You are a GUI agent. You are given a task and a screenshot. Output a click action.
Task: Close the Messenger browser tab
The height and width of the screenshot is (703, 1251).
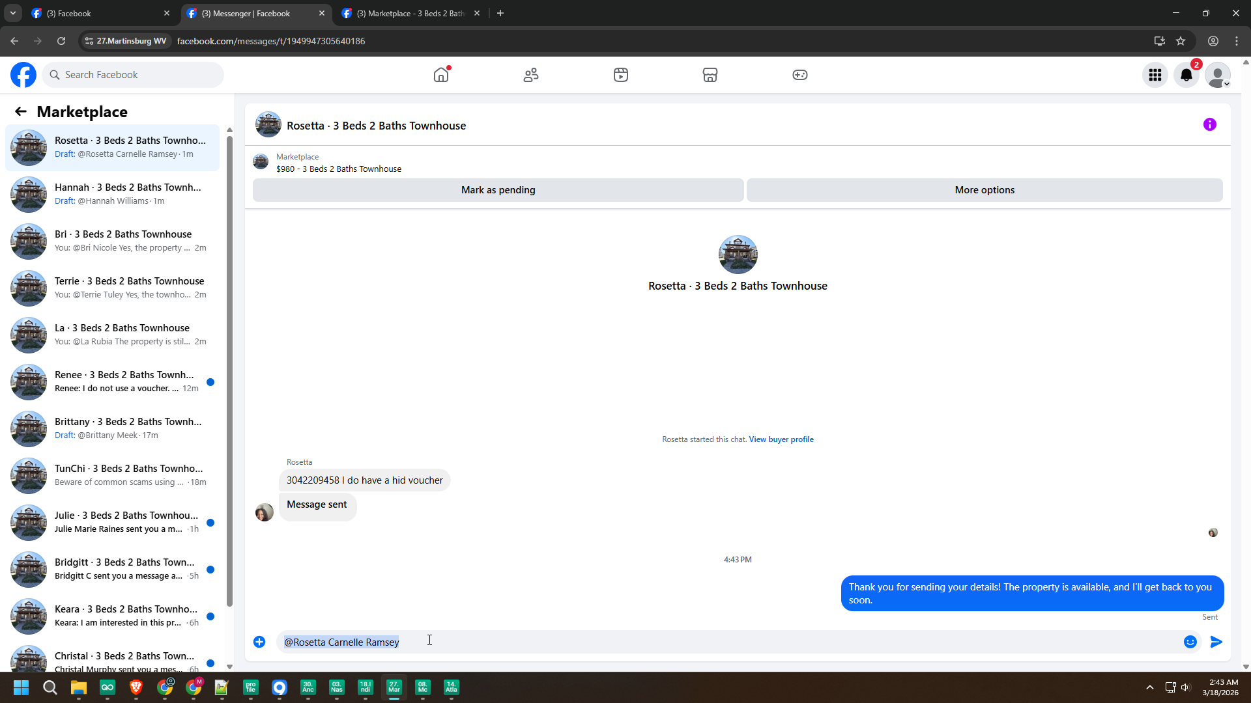point(322,13)
